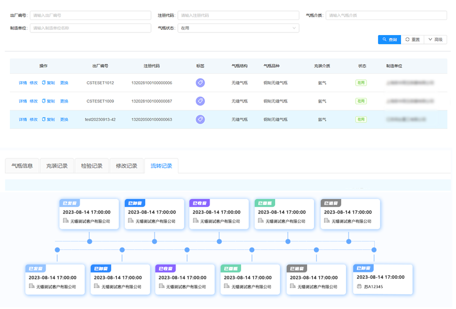Click the tag icon for CSTESET1012
Image resolution: width=456 pixels, height=309 pixels.
[x=200, y=83]
